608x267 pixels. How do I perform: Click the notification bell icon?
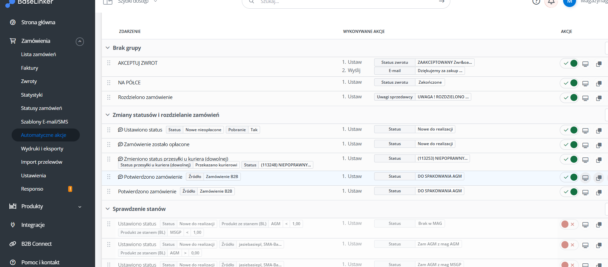point(551,2)
